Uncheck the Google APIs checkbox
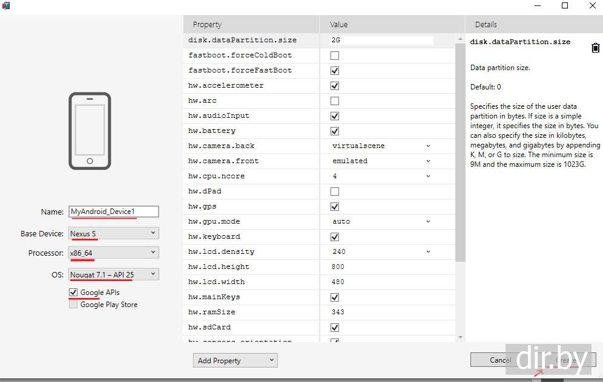The image size is (603, 382). tap(73, 293)
